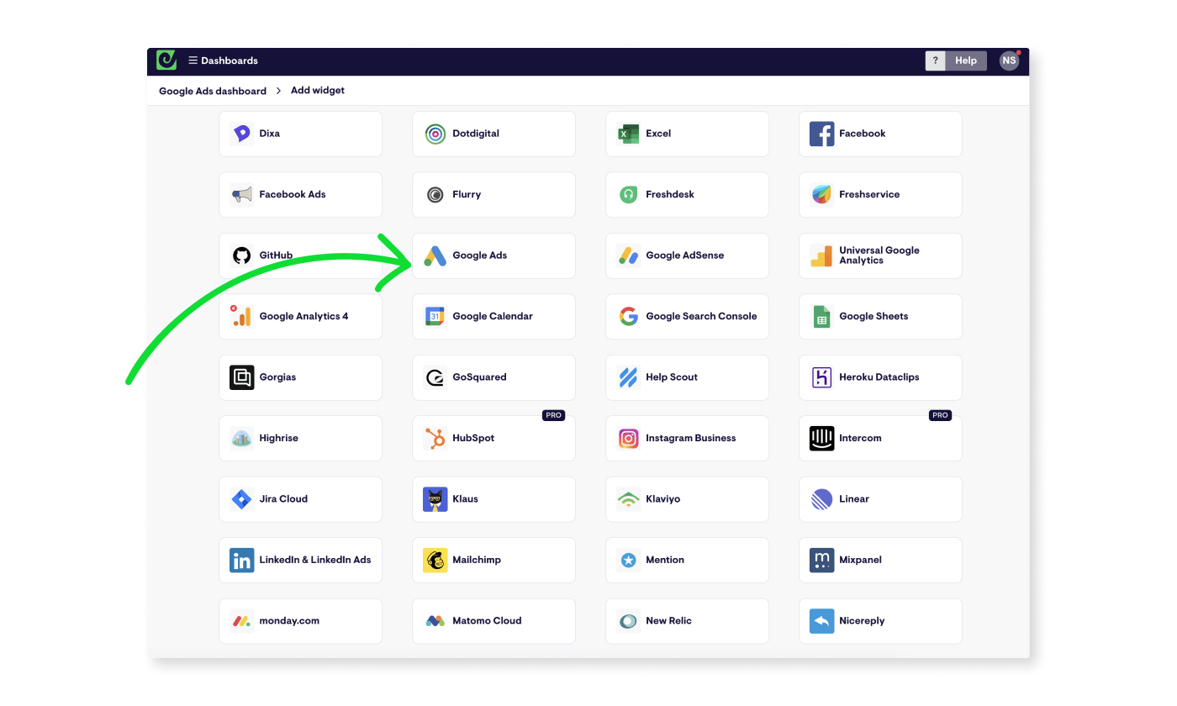Choose the Intercom PRO data source

click(x=880, y=438)
